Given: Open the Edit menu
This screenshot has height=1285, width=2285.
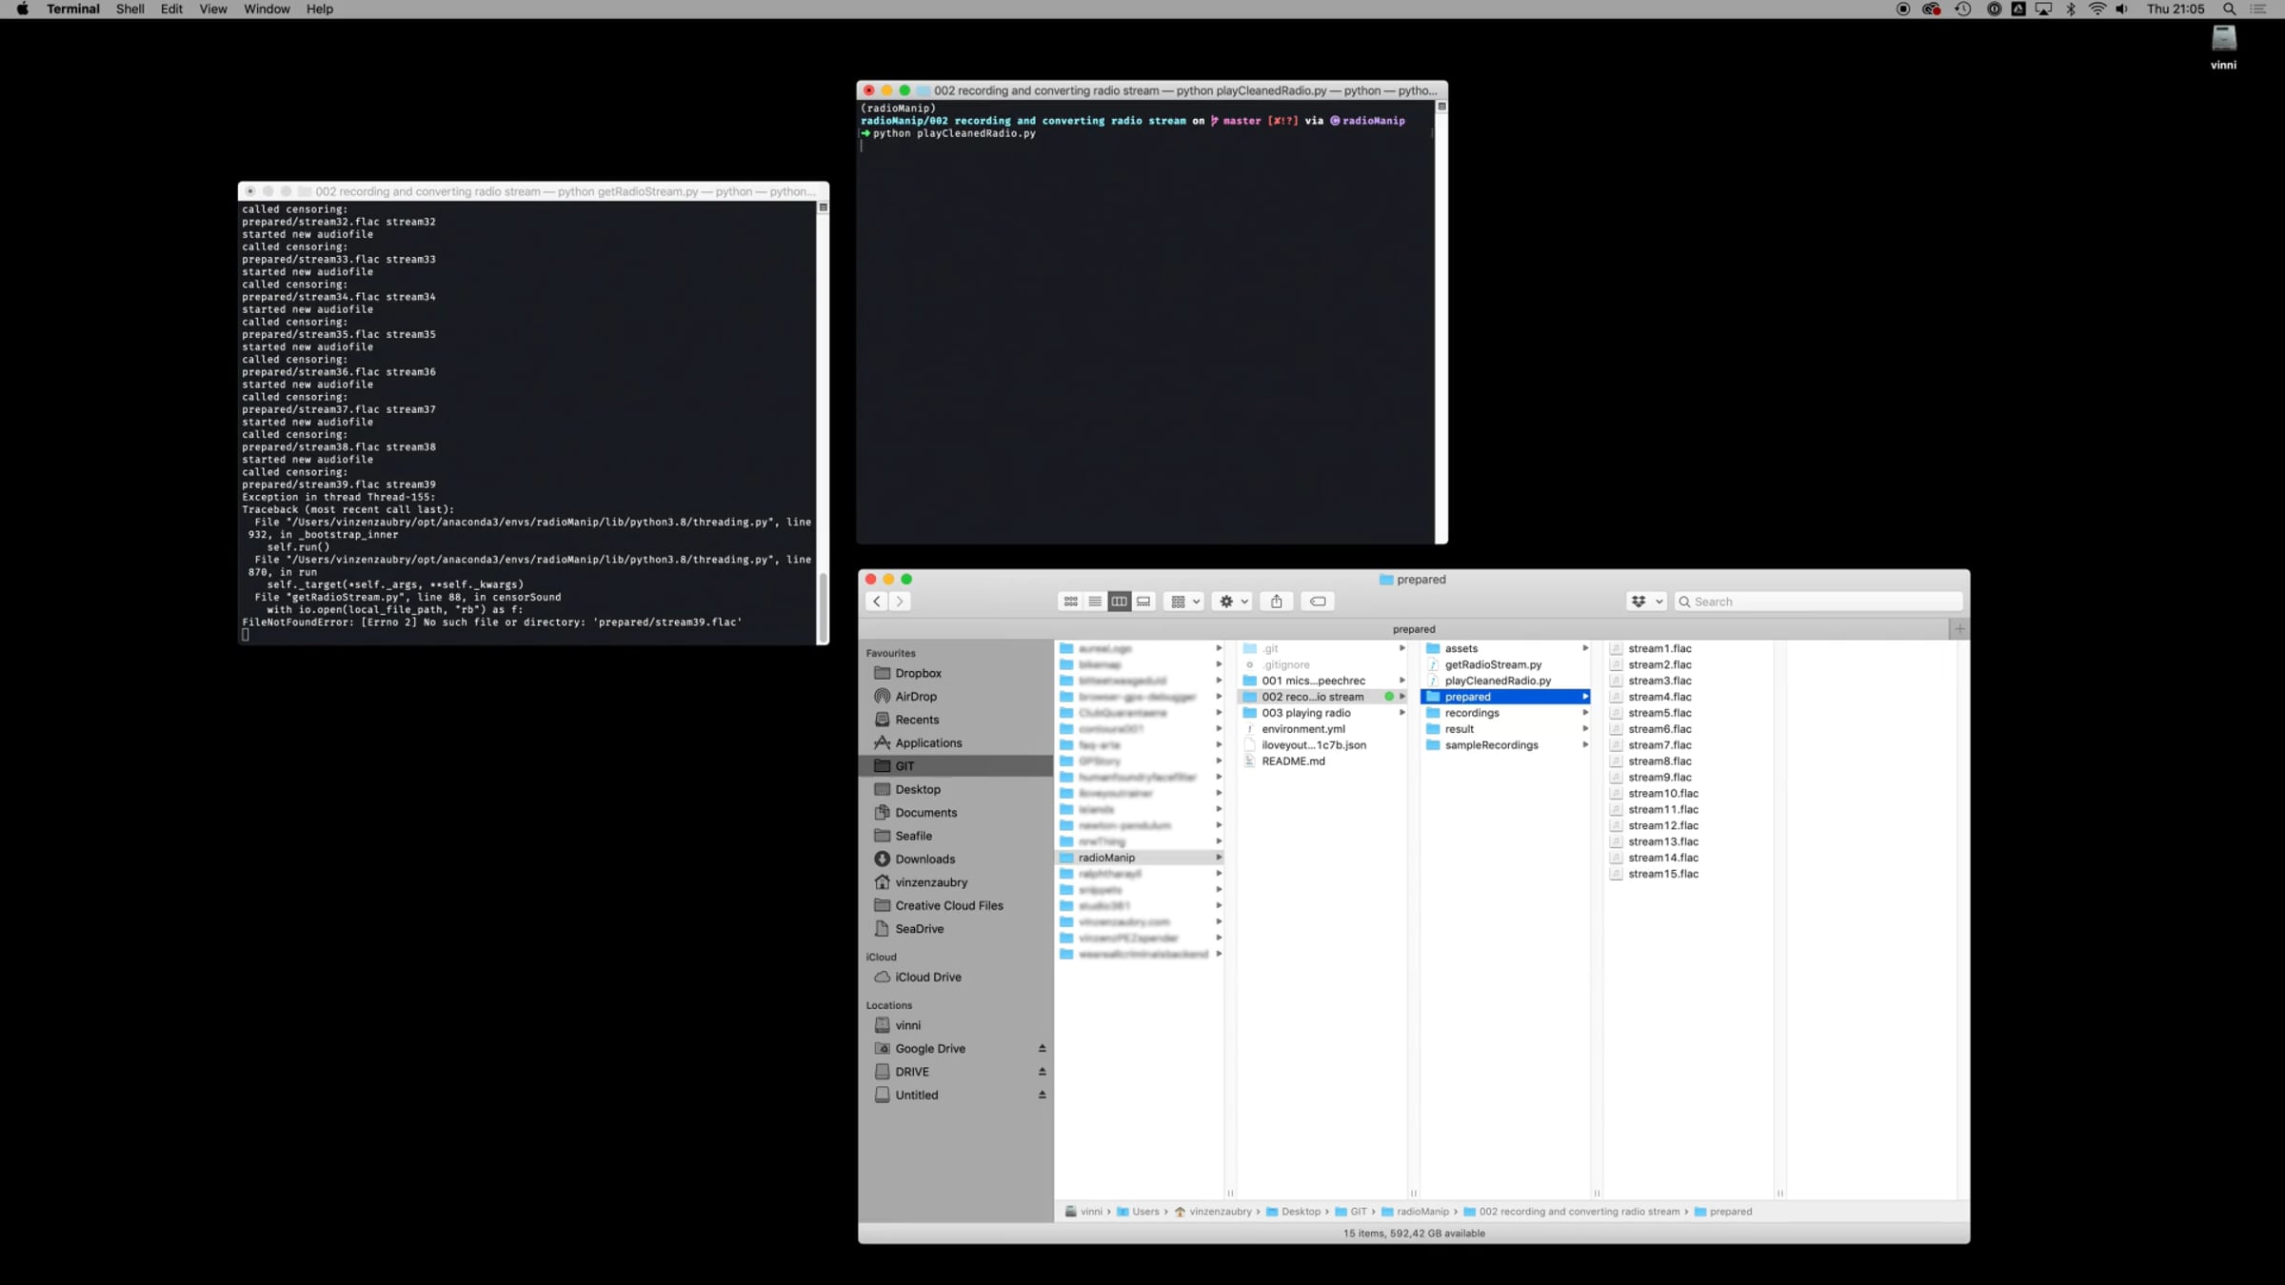Looking at the screenshot, I should tap(171, 10).
